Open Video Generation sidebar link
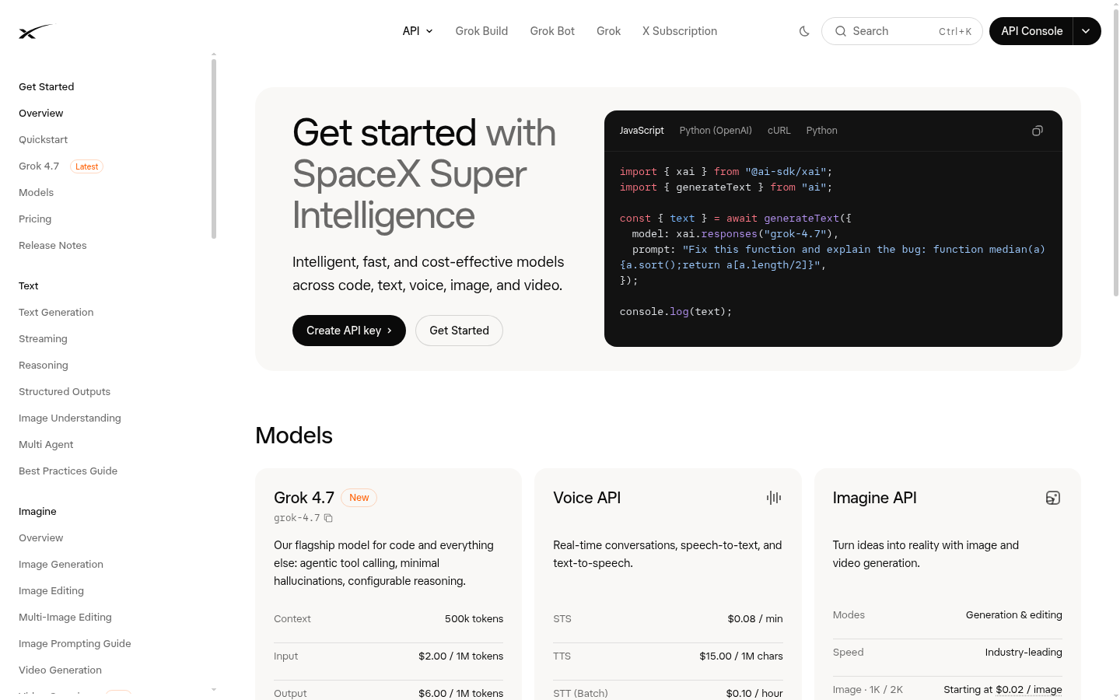The image size is (1120, 700). [60, 670]
